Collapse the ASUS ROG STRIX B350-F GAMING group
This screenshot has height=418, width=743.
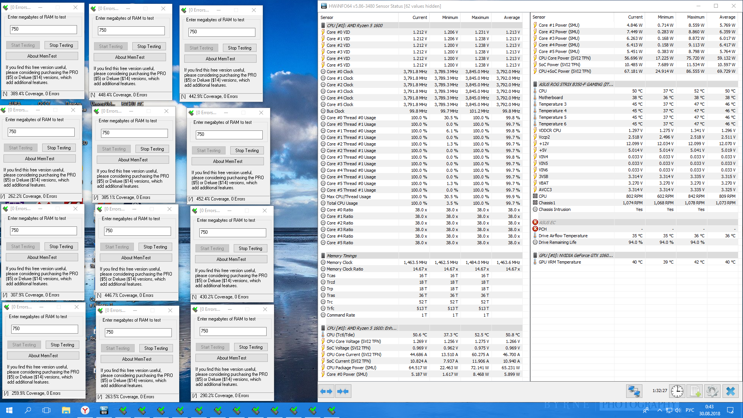575,84
